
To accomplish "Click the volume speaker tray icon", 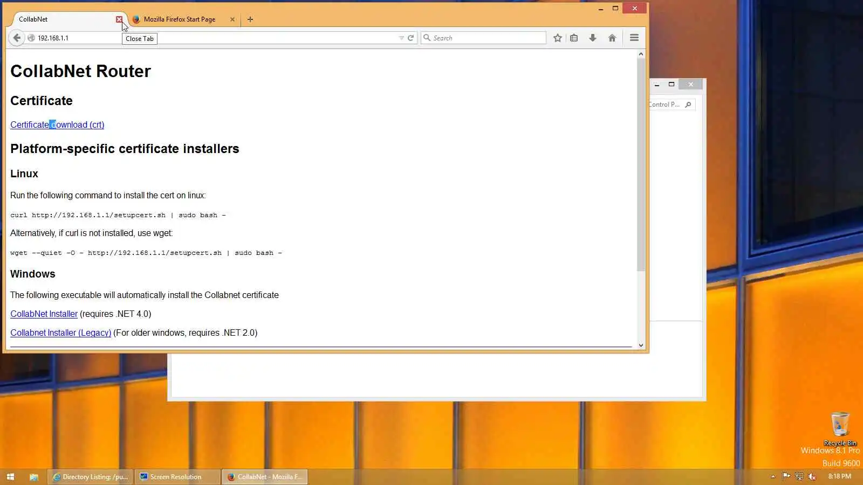I will (812, 476).
